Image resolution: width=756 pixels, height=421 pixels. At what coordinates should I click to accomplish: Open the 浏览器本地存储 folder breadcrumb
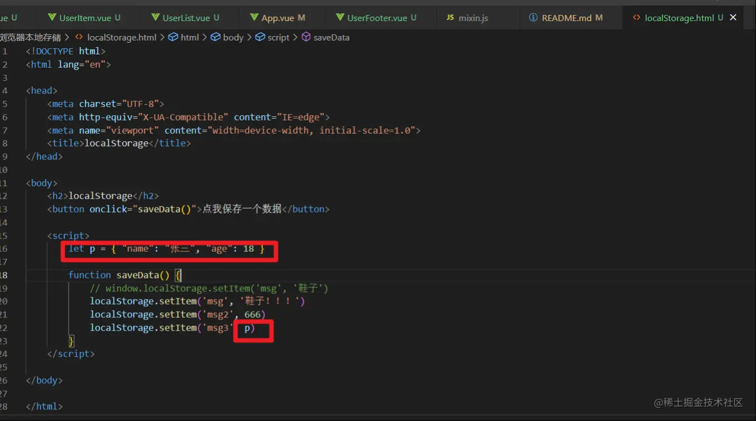31,37
